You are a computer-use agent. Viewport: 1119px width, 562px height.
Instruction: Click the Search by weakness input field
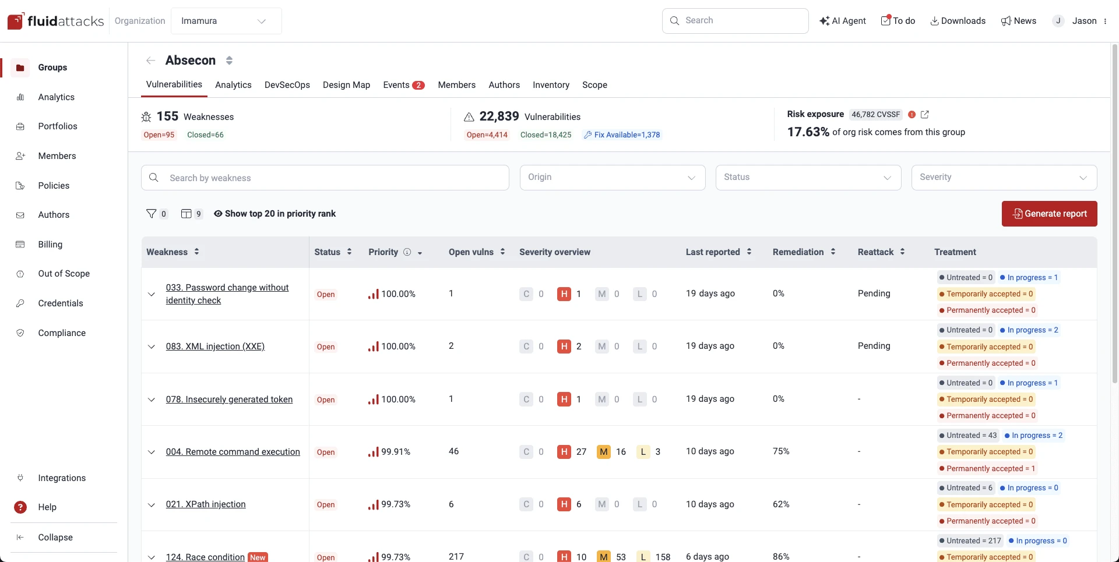(x=325, y=178)
